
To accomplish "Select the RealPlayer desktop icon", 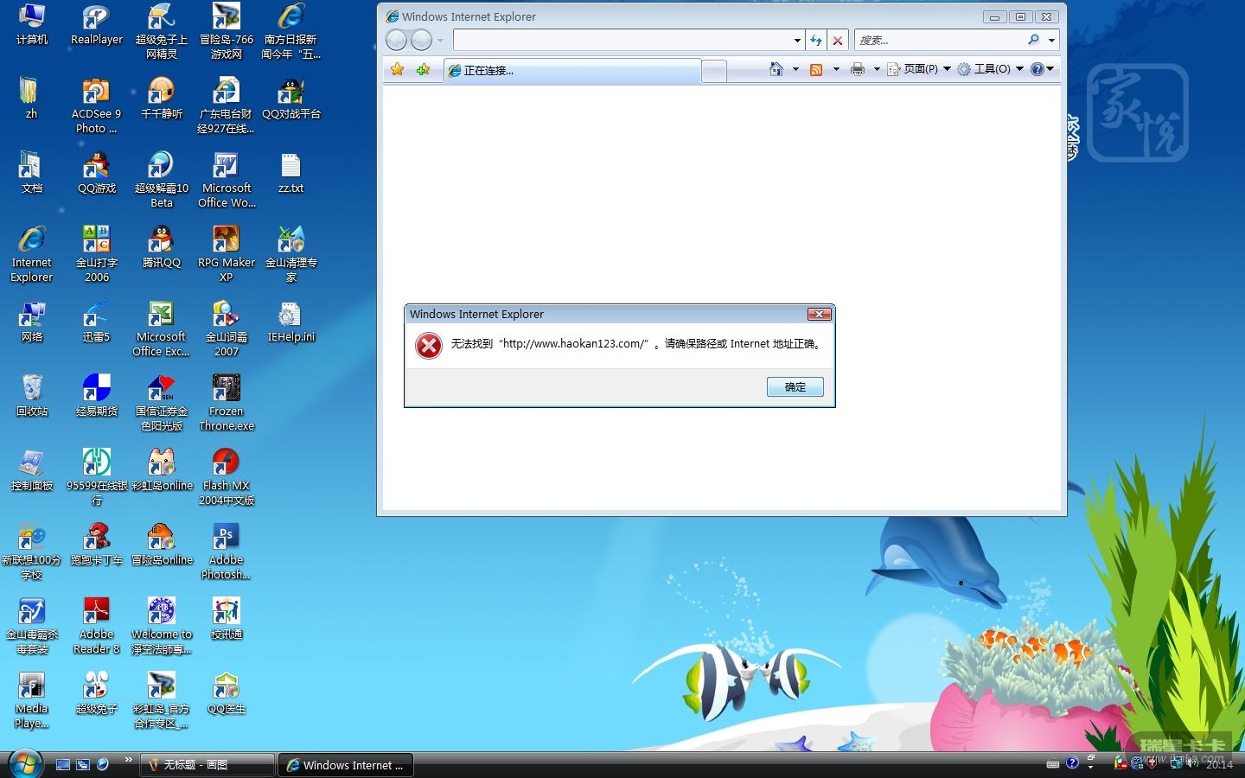I will coord(97,24).
